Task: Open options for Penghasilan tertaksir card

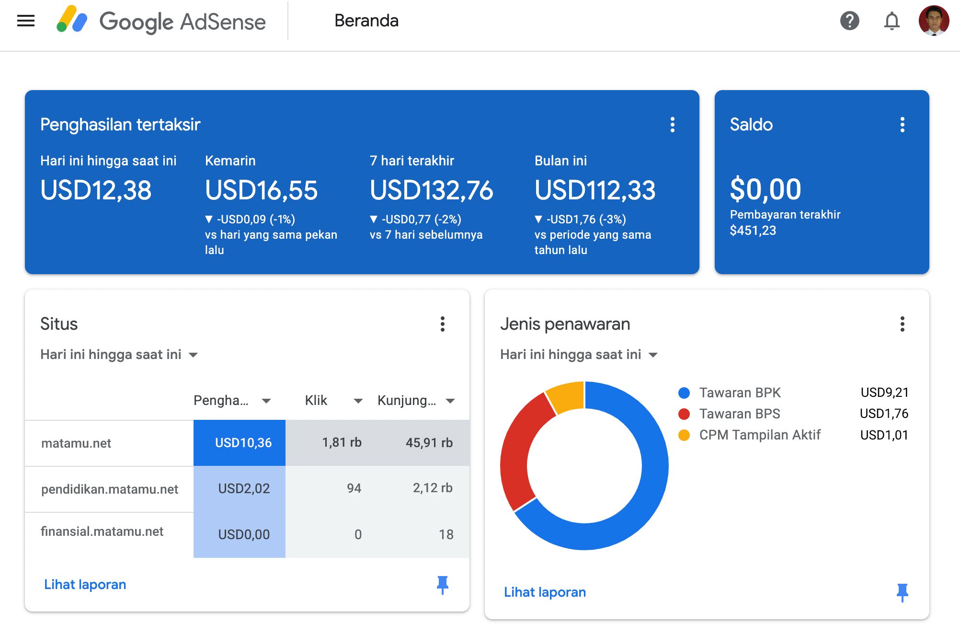Action: tap(673, 125)
